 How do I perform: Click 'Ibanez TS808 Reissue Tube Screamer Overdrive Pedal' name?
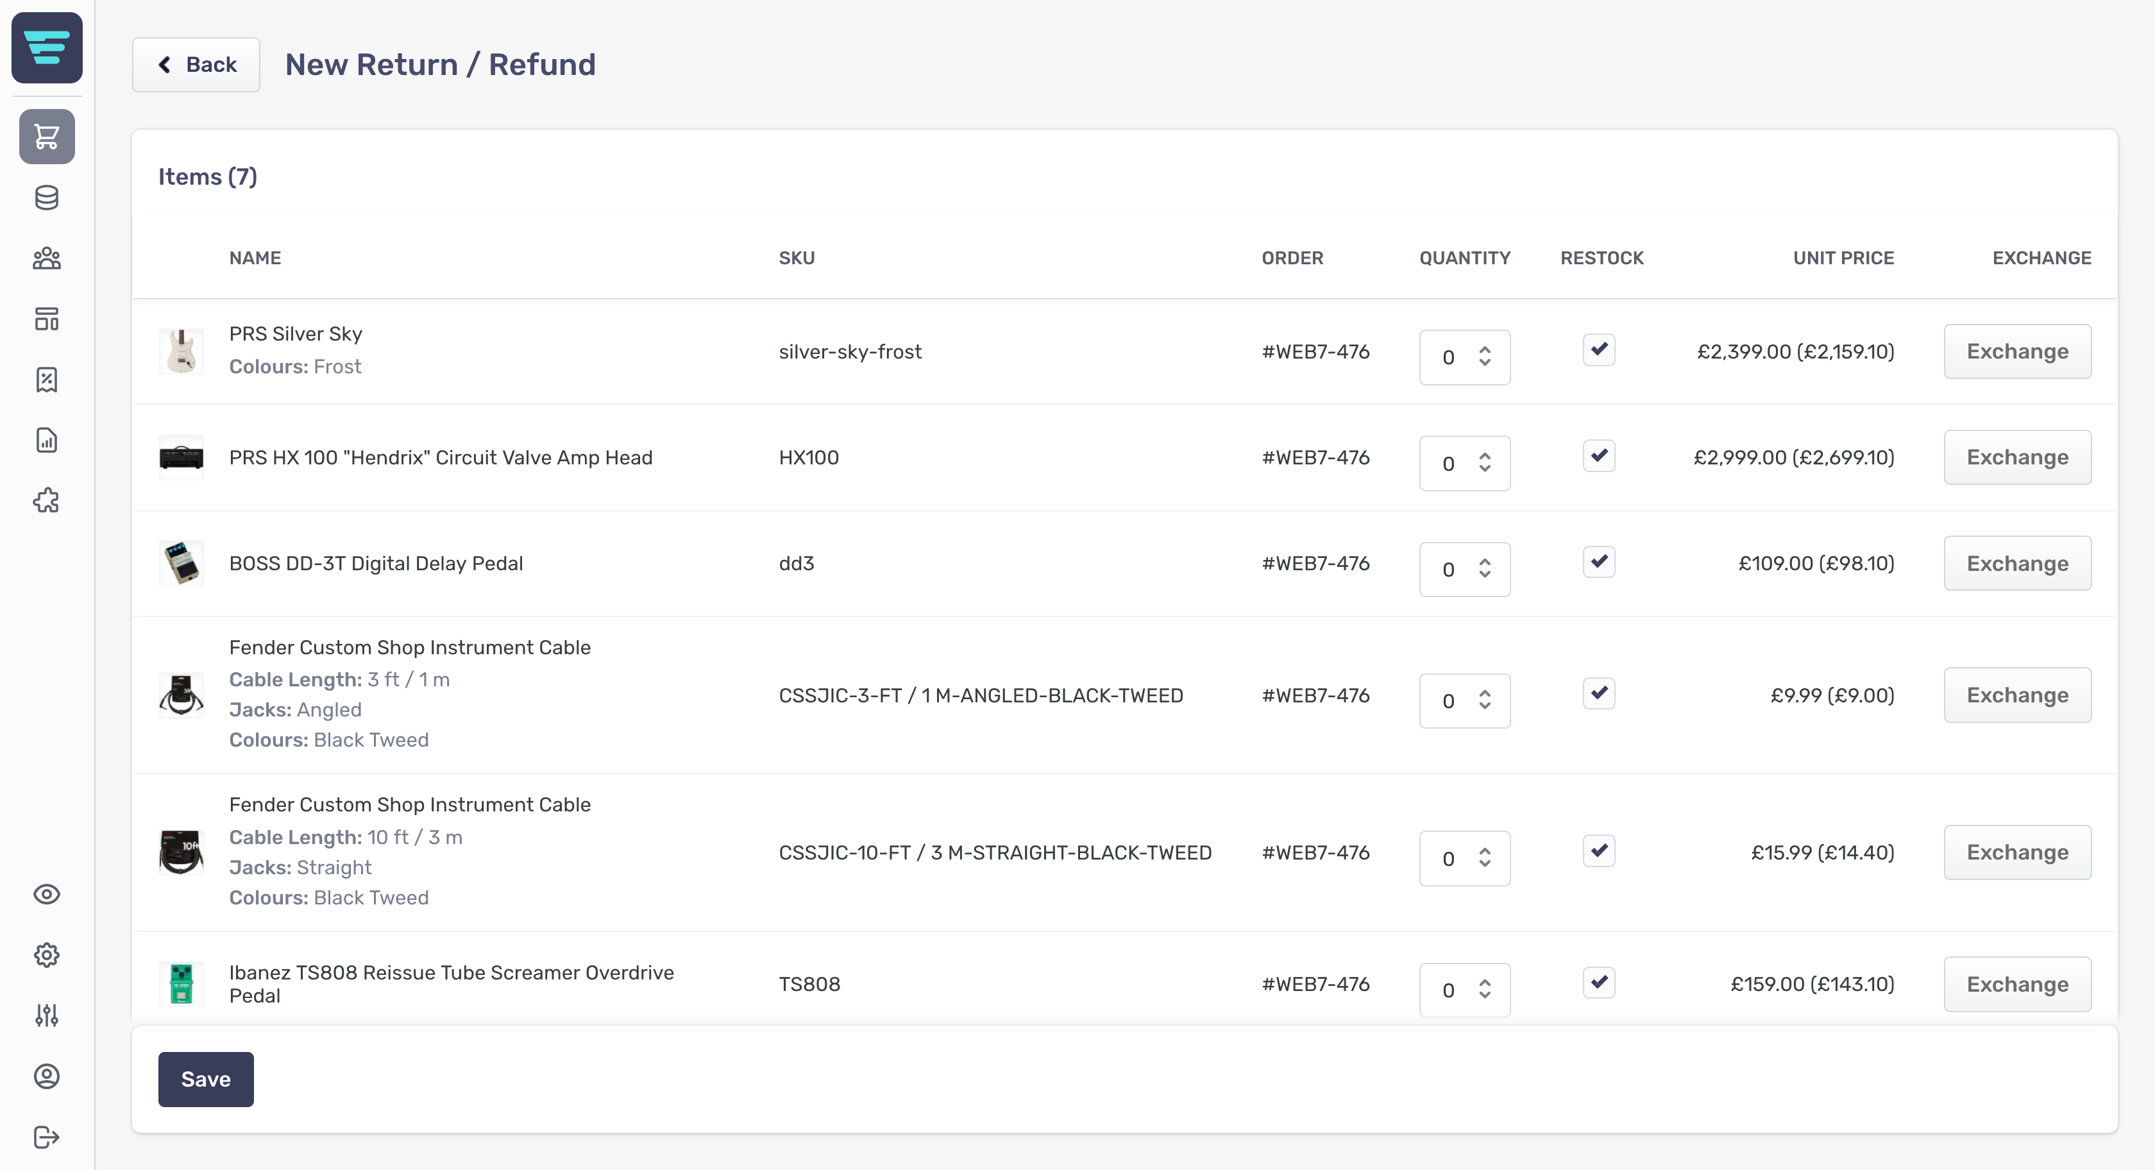pyautogui.click(x=452, y=984)
